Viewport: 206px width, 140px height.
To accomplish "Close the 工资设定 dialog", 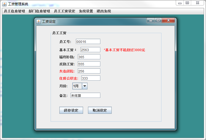I will pyautogui.click(x=168, y=20).
